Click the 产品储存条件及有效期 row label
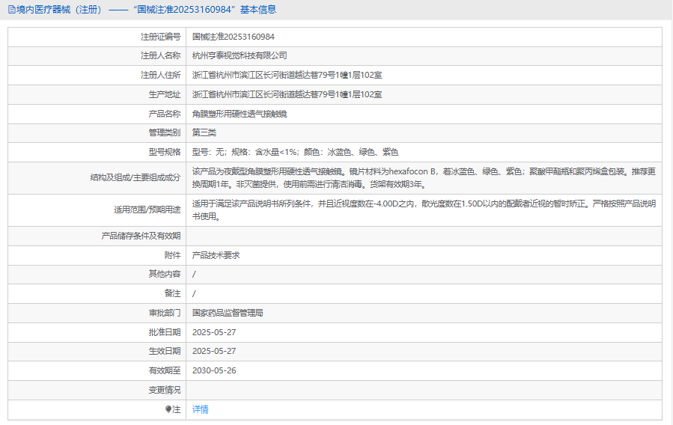Screen dimensions: 673x425 [141, 236]
